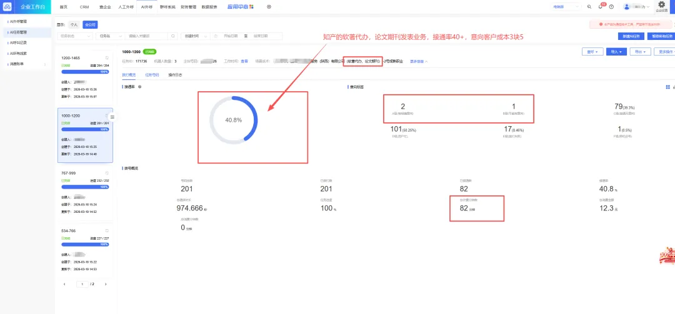Screen dimensions: 675x314
Task: Open the 任务名 search type dropdown
Action: [110, 36]
